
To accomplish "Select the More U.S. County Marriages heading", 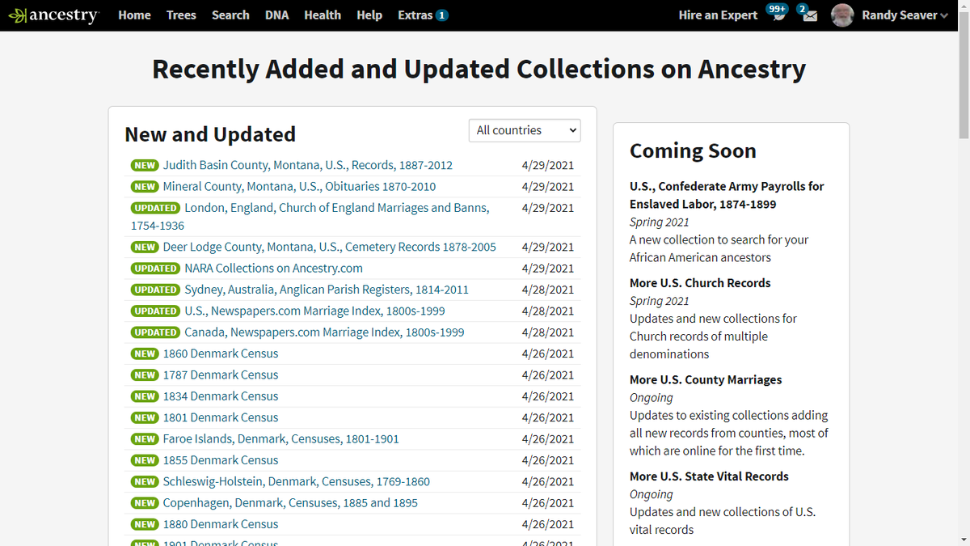I will 706,380.
